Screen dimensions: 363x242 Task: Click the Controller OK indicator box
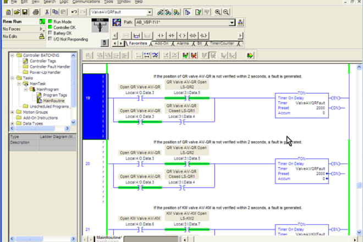tap(50, 27)
